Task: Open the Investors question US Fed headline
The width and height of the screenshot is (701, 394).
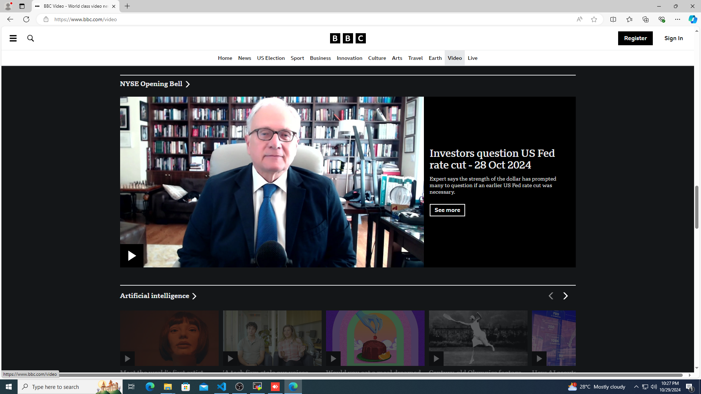Action: (x=492, y=159)
